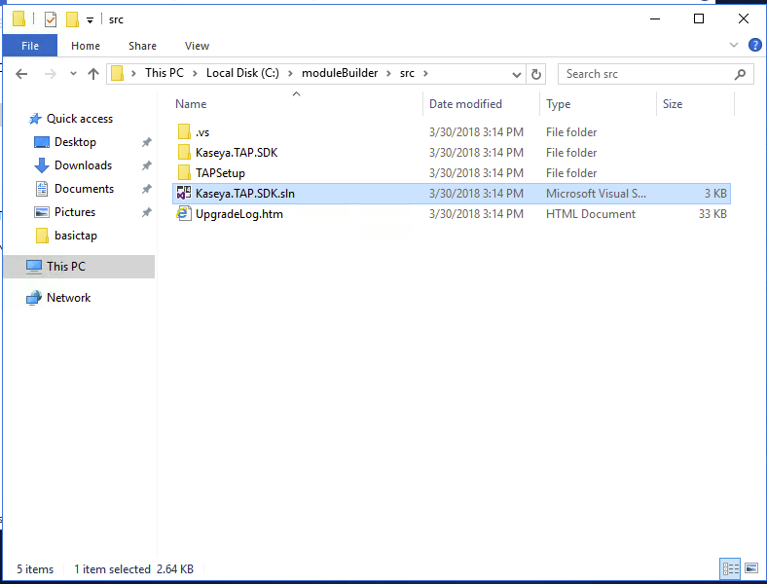This screenshot has width=767, height=584.
Task: Click the pin icon next to Downloads
Action: [146, 165]
